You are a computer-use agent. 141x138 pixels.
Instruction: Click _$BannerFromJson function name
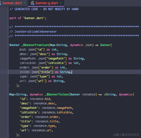click(x=35, y=45)
